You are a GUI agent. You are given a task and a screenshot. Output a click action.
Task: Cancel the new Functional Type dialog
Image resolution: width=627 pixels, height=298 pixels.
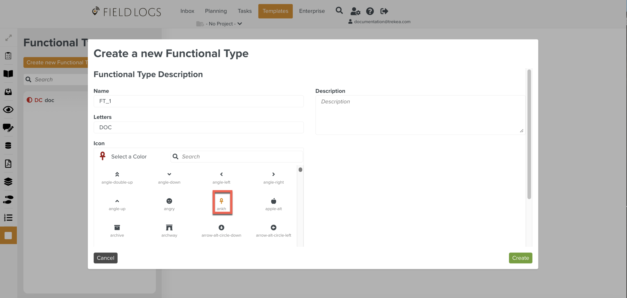tap(105, 258)
